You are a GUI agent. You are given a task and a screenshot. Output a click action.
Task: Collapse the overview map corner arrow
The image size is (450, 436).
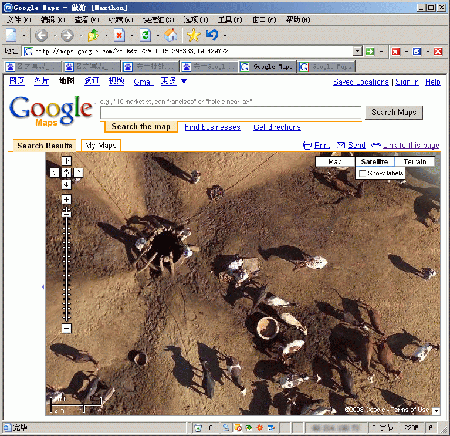(x=437, y=412)
